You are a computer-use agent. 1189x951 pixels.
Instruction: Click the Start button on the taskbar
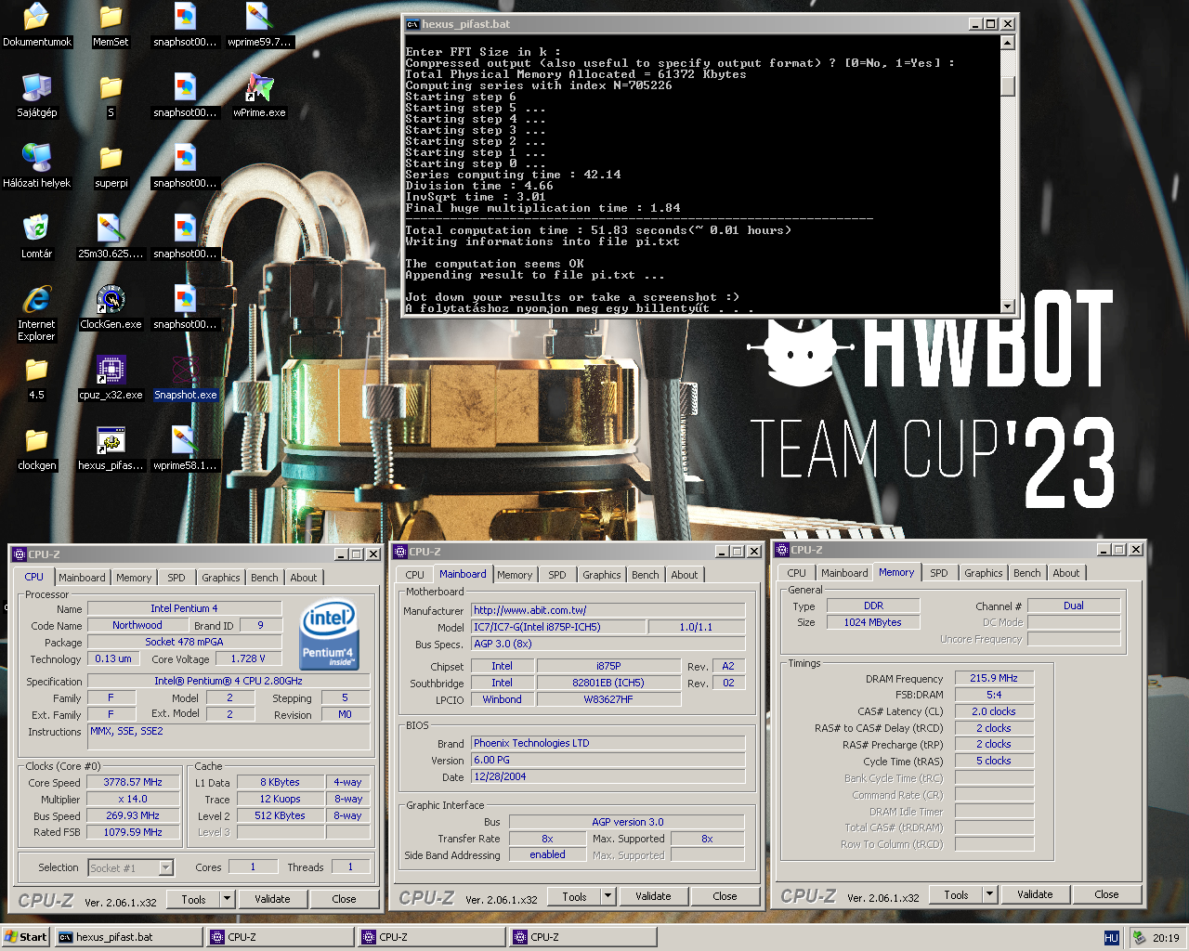(x=26, y=937)
